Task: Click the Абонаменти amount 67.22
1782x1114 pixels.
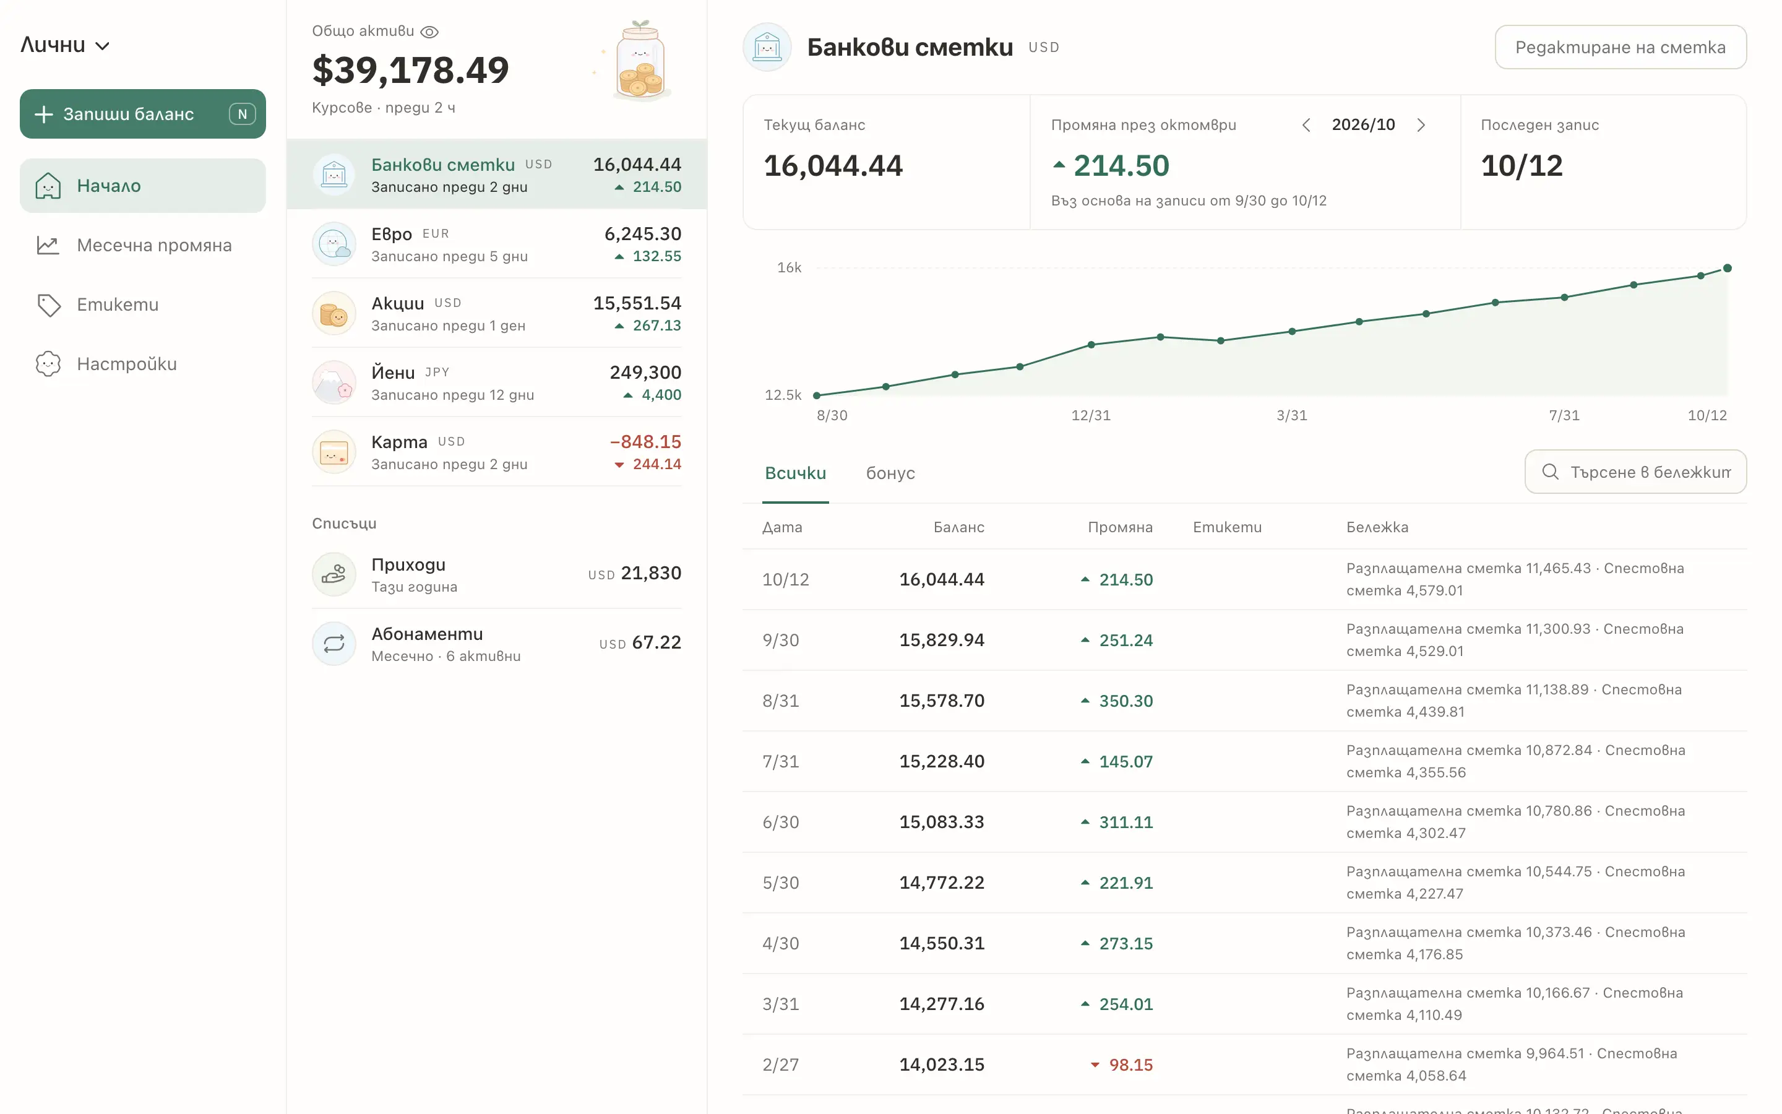Action: click(x=656, y=642)
